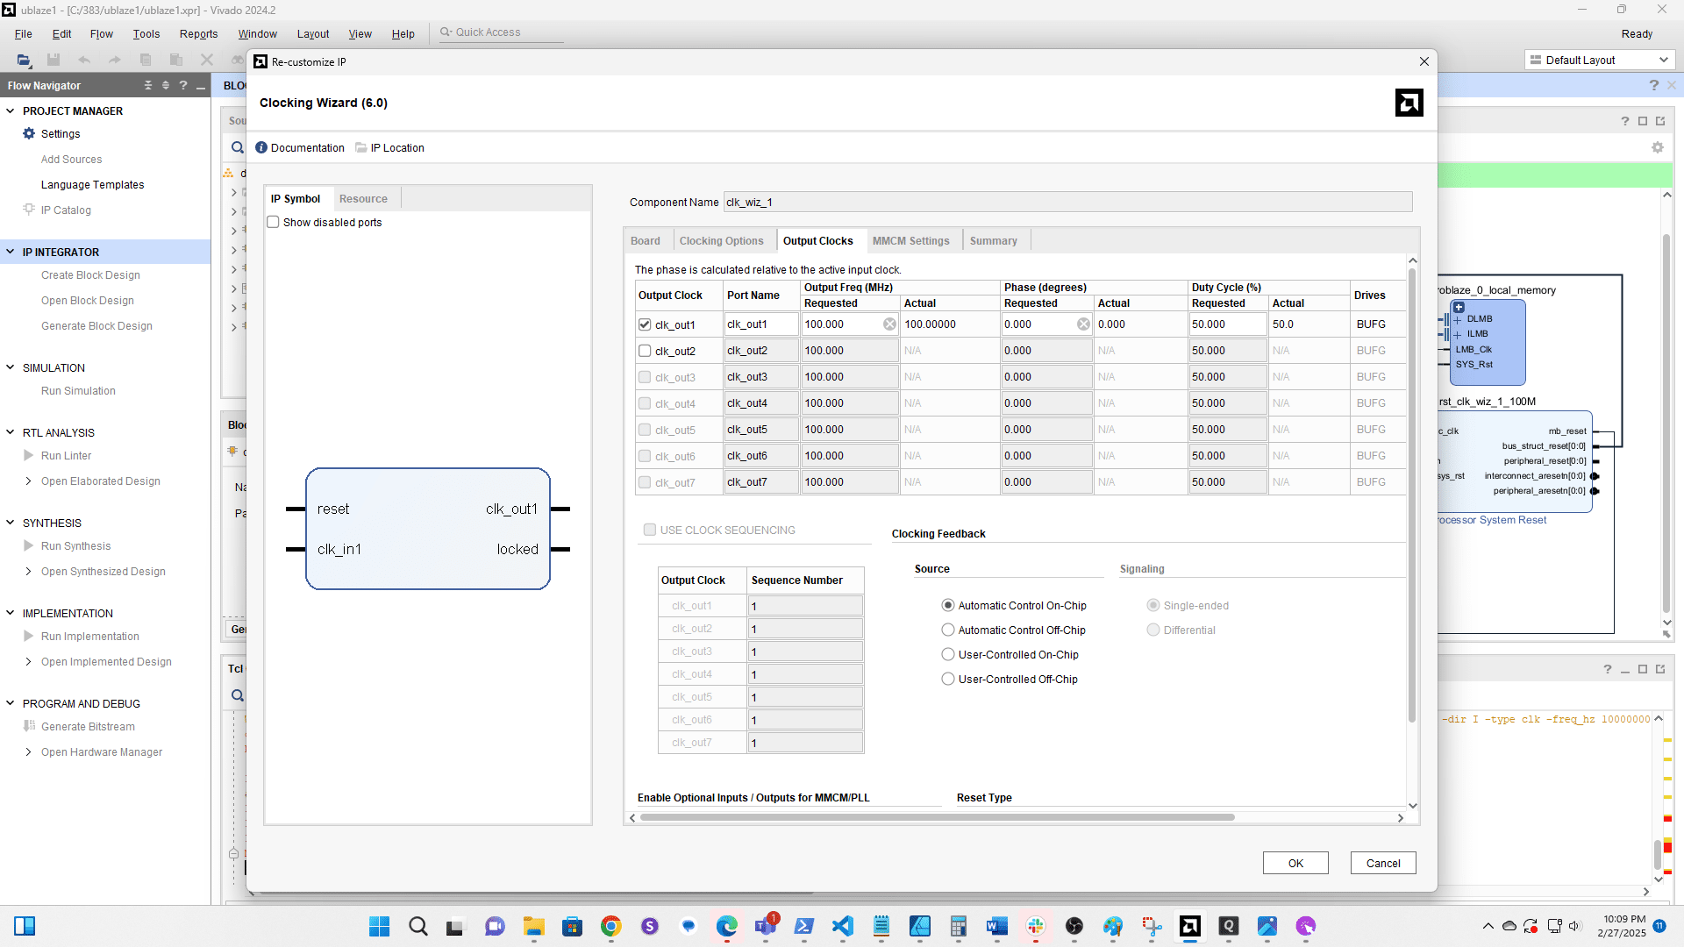Expand Open Synthesized Design item

[29, 571]
